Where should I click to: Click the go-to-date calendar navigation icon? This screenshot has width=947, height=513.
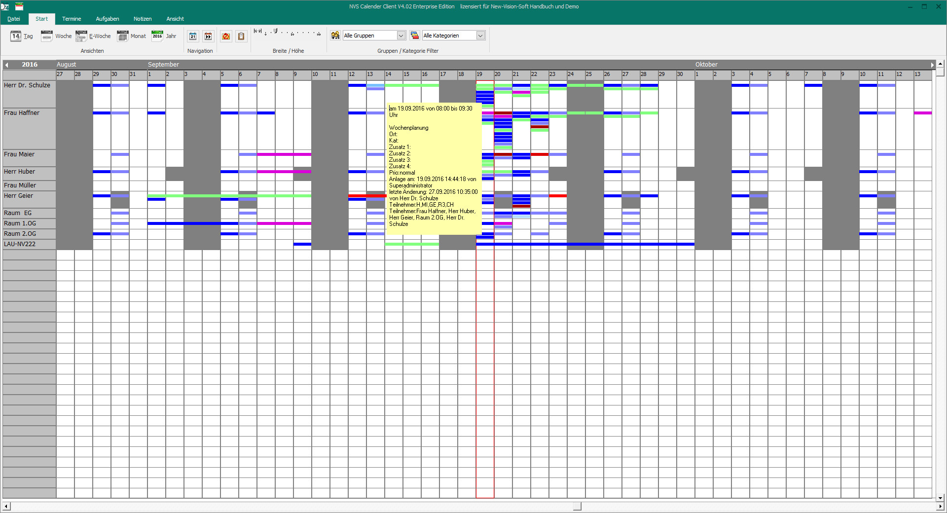pyautogui.click(x=193, y=36)
